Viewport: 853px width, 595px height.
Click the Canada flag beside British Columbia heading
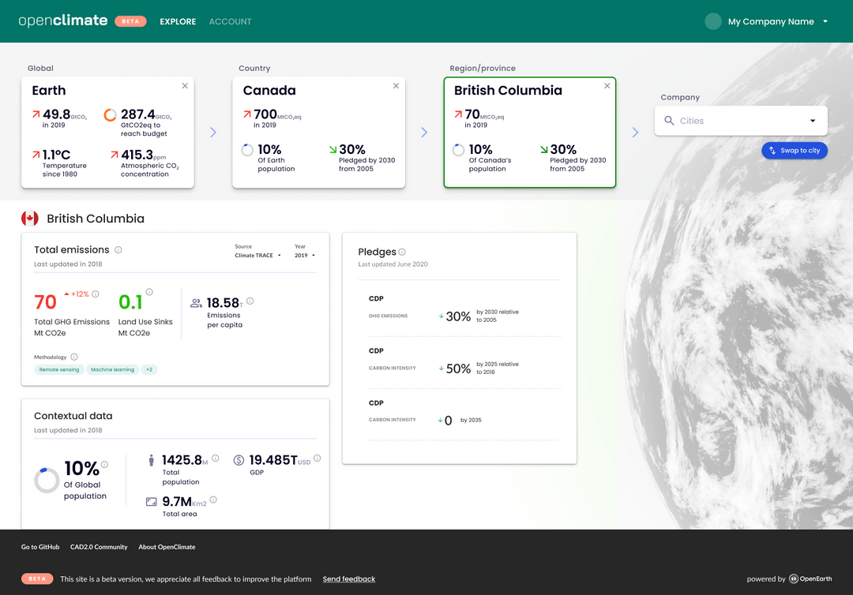click(30, 218)
